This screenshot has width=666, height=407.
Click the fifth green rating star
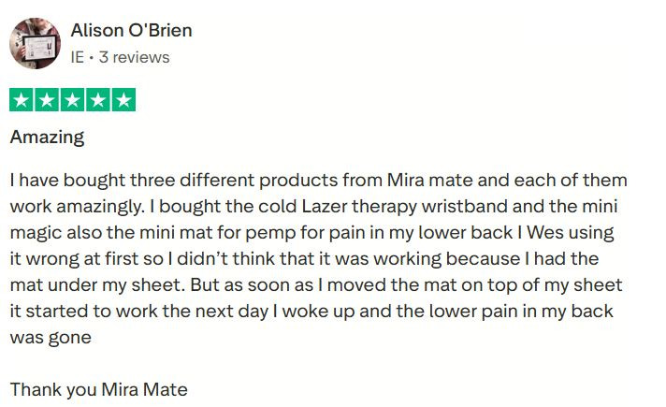[123, 100]
